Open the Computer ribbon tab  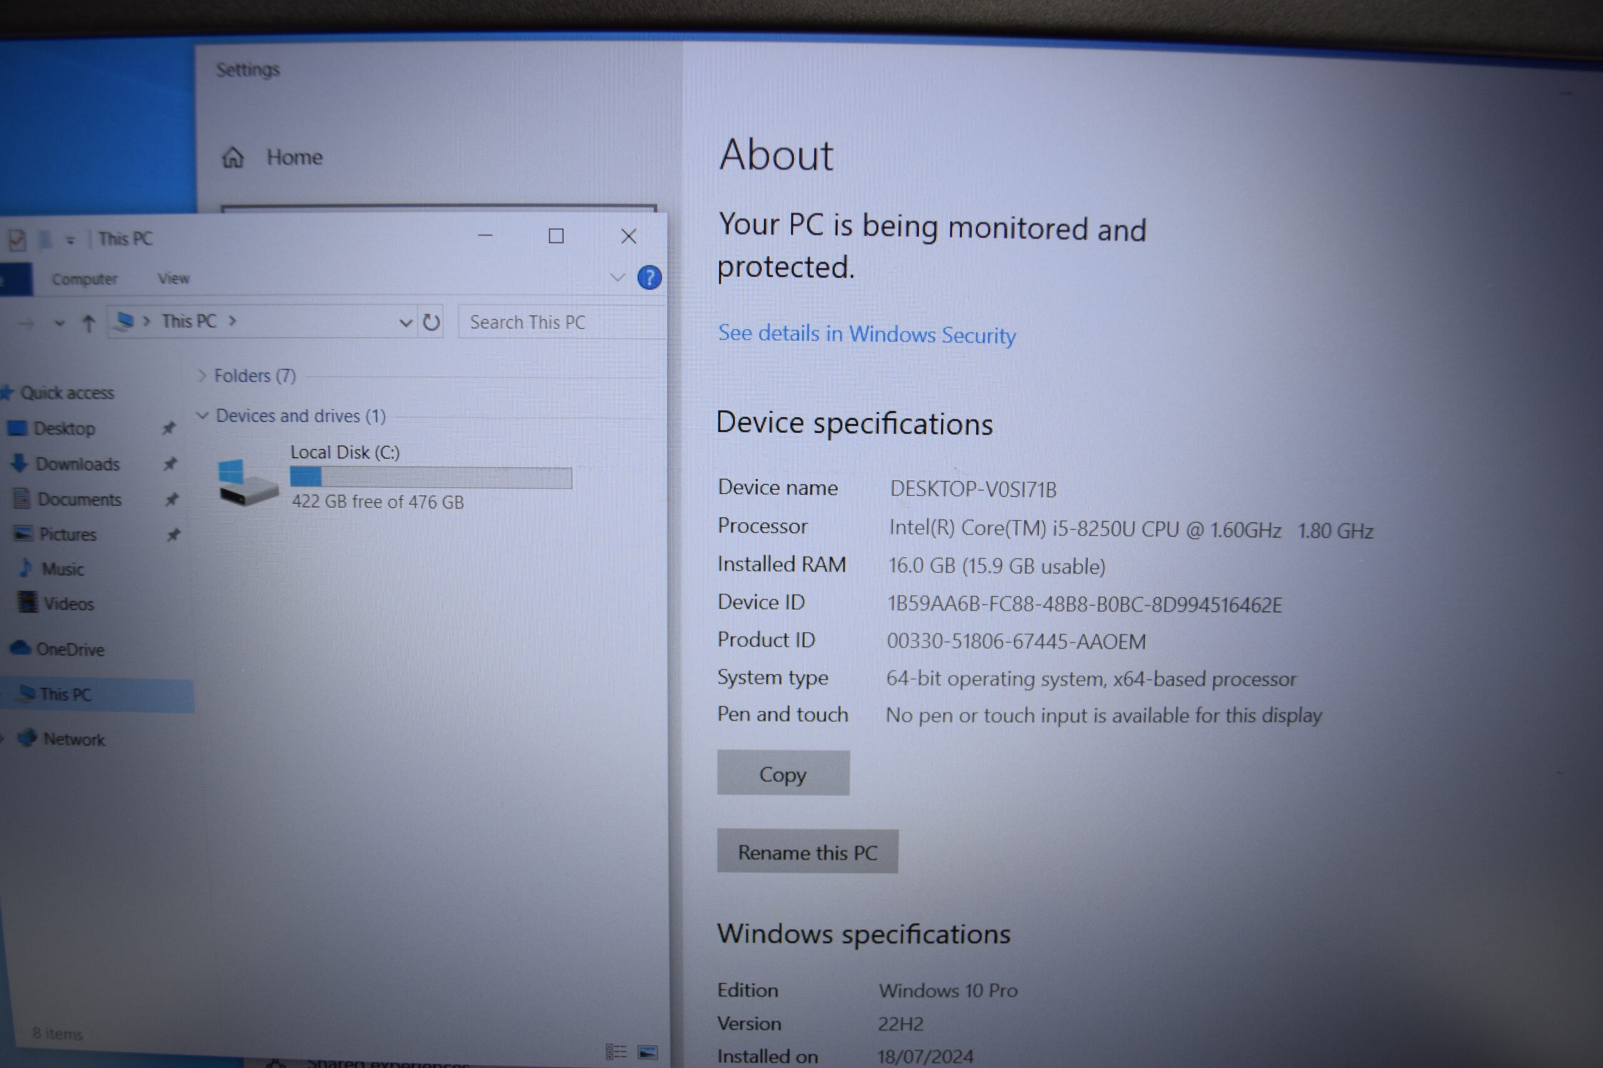(85, 279)
